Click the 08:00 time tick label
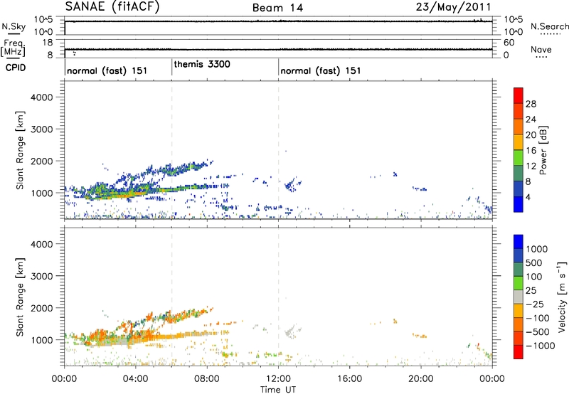The width and height of the screenshot is (569, 394). tap(207, 379)
